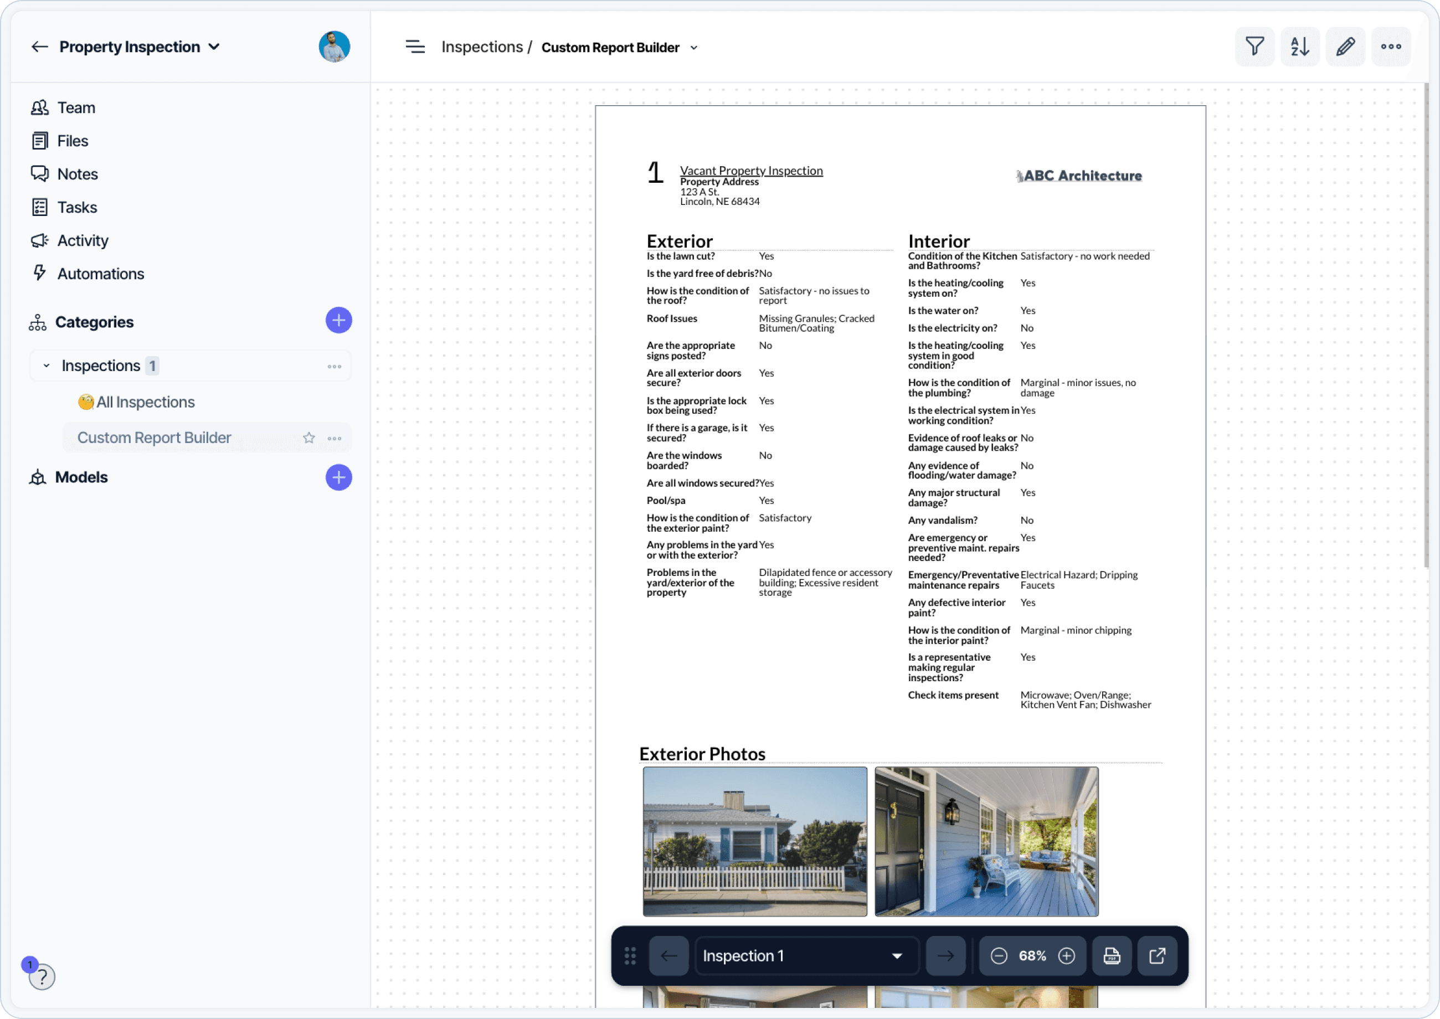Viewport: 1440px width, 1019px height.
Task: Open the top-right three-dots menu
Action: coord(1391,47)
